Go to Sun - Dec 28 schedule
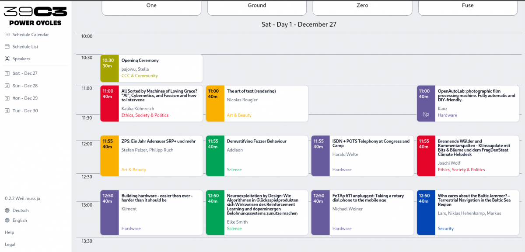 pyautogui.click(x=25, y=86)
